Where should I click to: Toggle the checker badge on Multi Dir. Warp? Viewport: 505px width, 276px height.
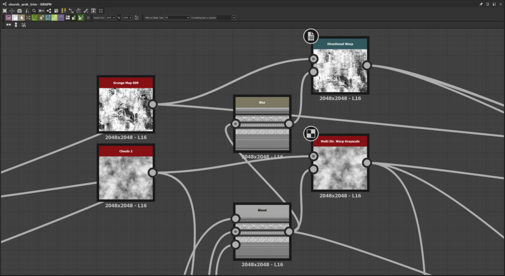coord(311,134)
